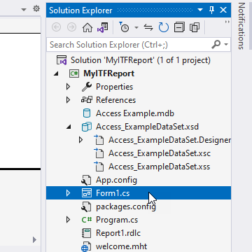252x252 pixels.
Task: Select welcome.mht file
Action: [x=121, y=246]
